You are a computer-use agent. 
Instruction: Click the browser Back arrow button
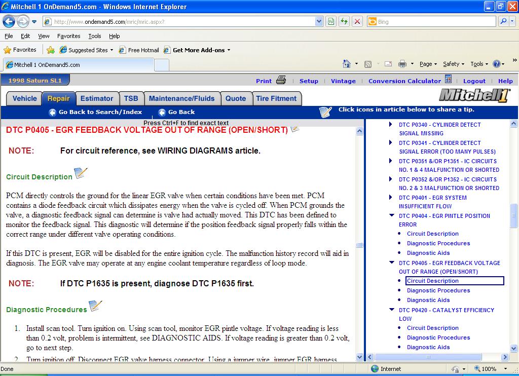click(9, 22)
